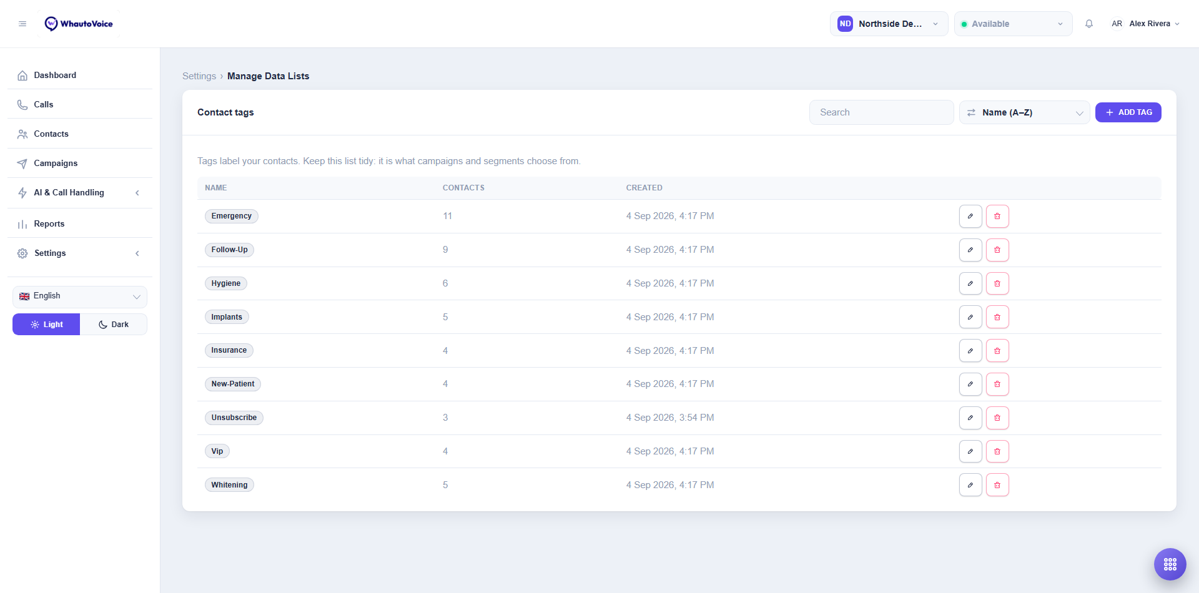Click the WhautoVoice logo
This screenshot has height=593, width=1199.
[x=79, y=24]
